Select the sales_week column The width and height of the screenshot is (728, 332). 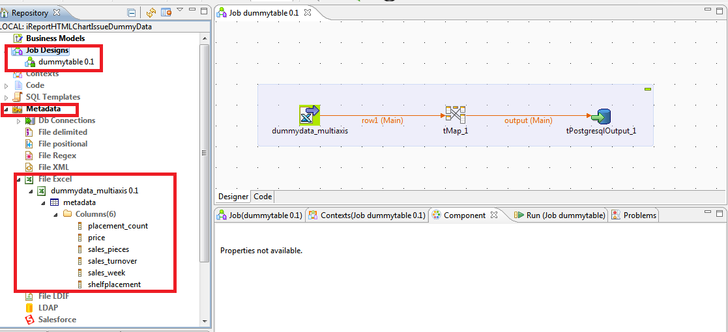[106, 273]
